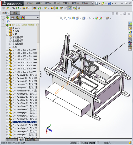Open the Insert Components dropdown arrow
This screenshot has width=133, height=145.
pos(10,8)
